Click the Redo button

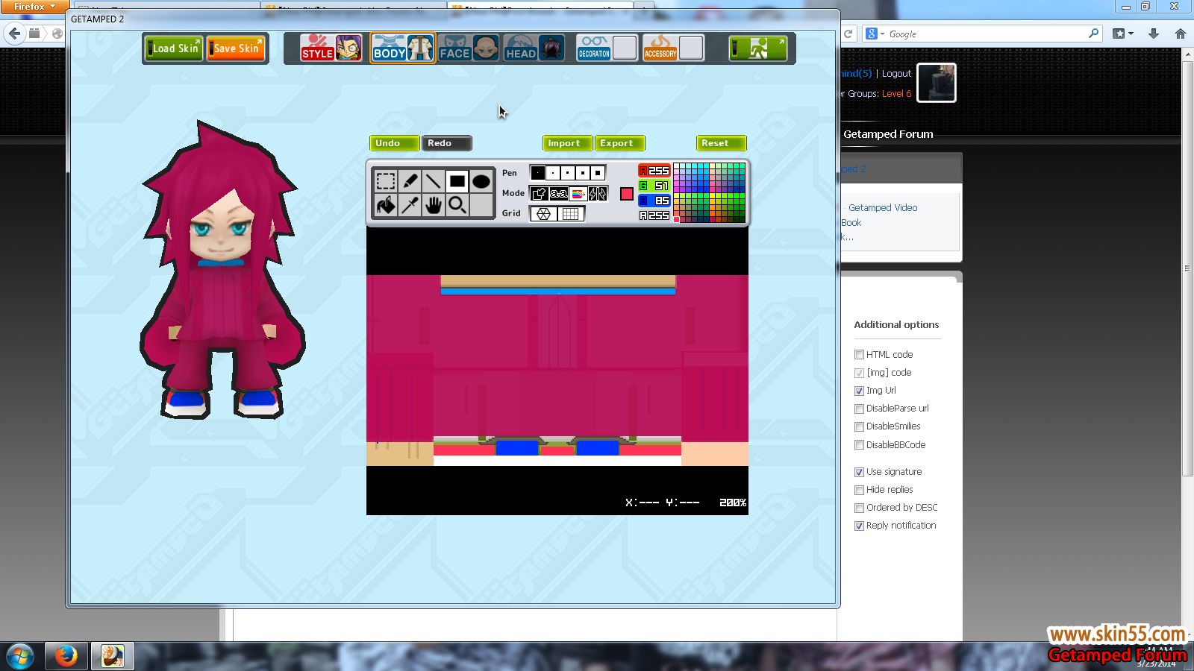point(446,143)
